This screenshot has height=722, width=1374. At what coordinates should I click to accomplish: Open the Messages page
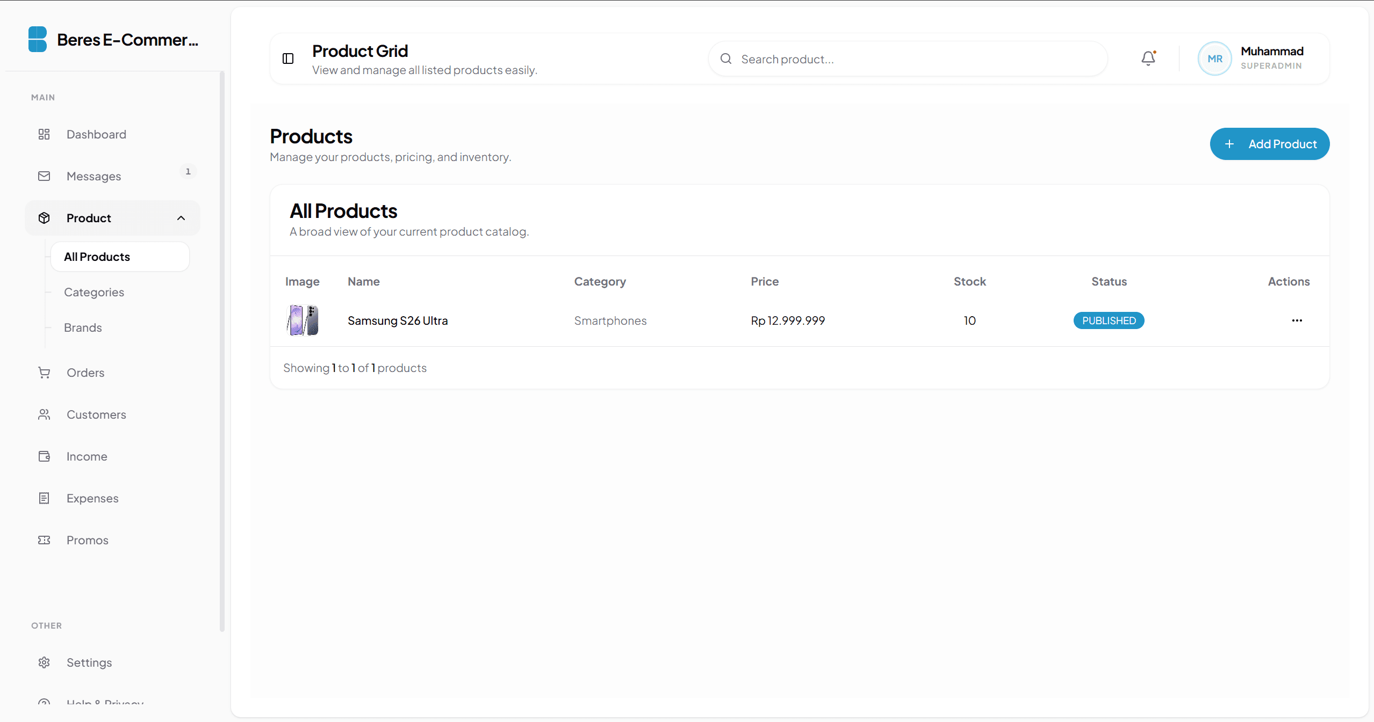[x=112, y=176]
